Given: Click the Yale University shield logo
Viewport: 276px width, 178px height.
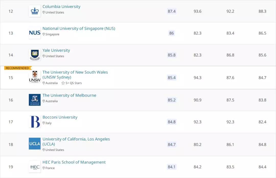Looking at the screenshot, I should (x=34, y=55).
